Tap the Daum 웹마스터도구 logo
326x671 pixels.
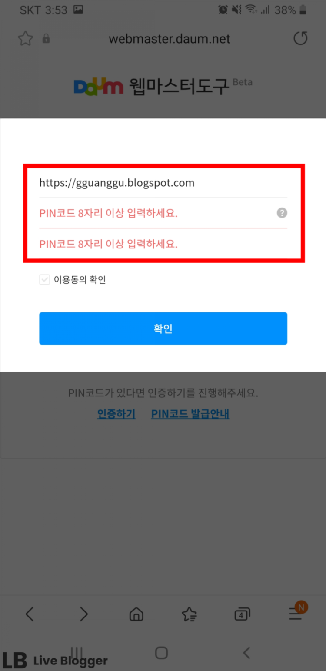[163, 86]
